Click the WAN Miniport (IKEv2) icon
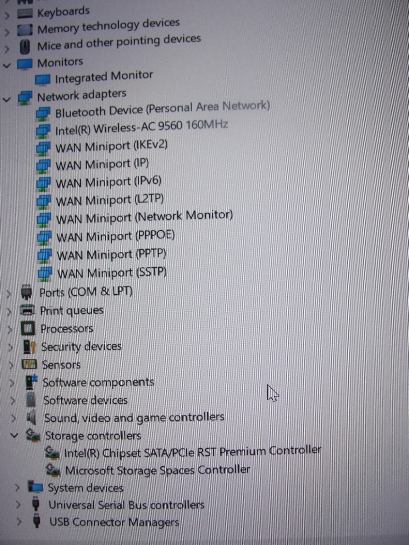The image size is (409, 545). pos(43,149)
